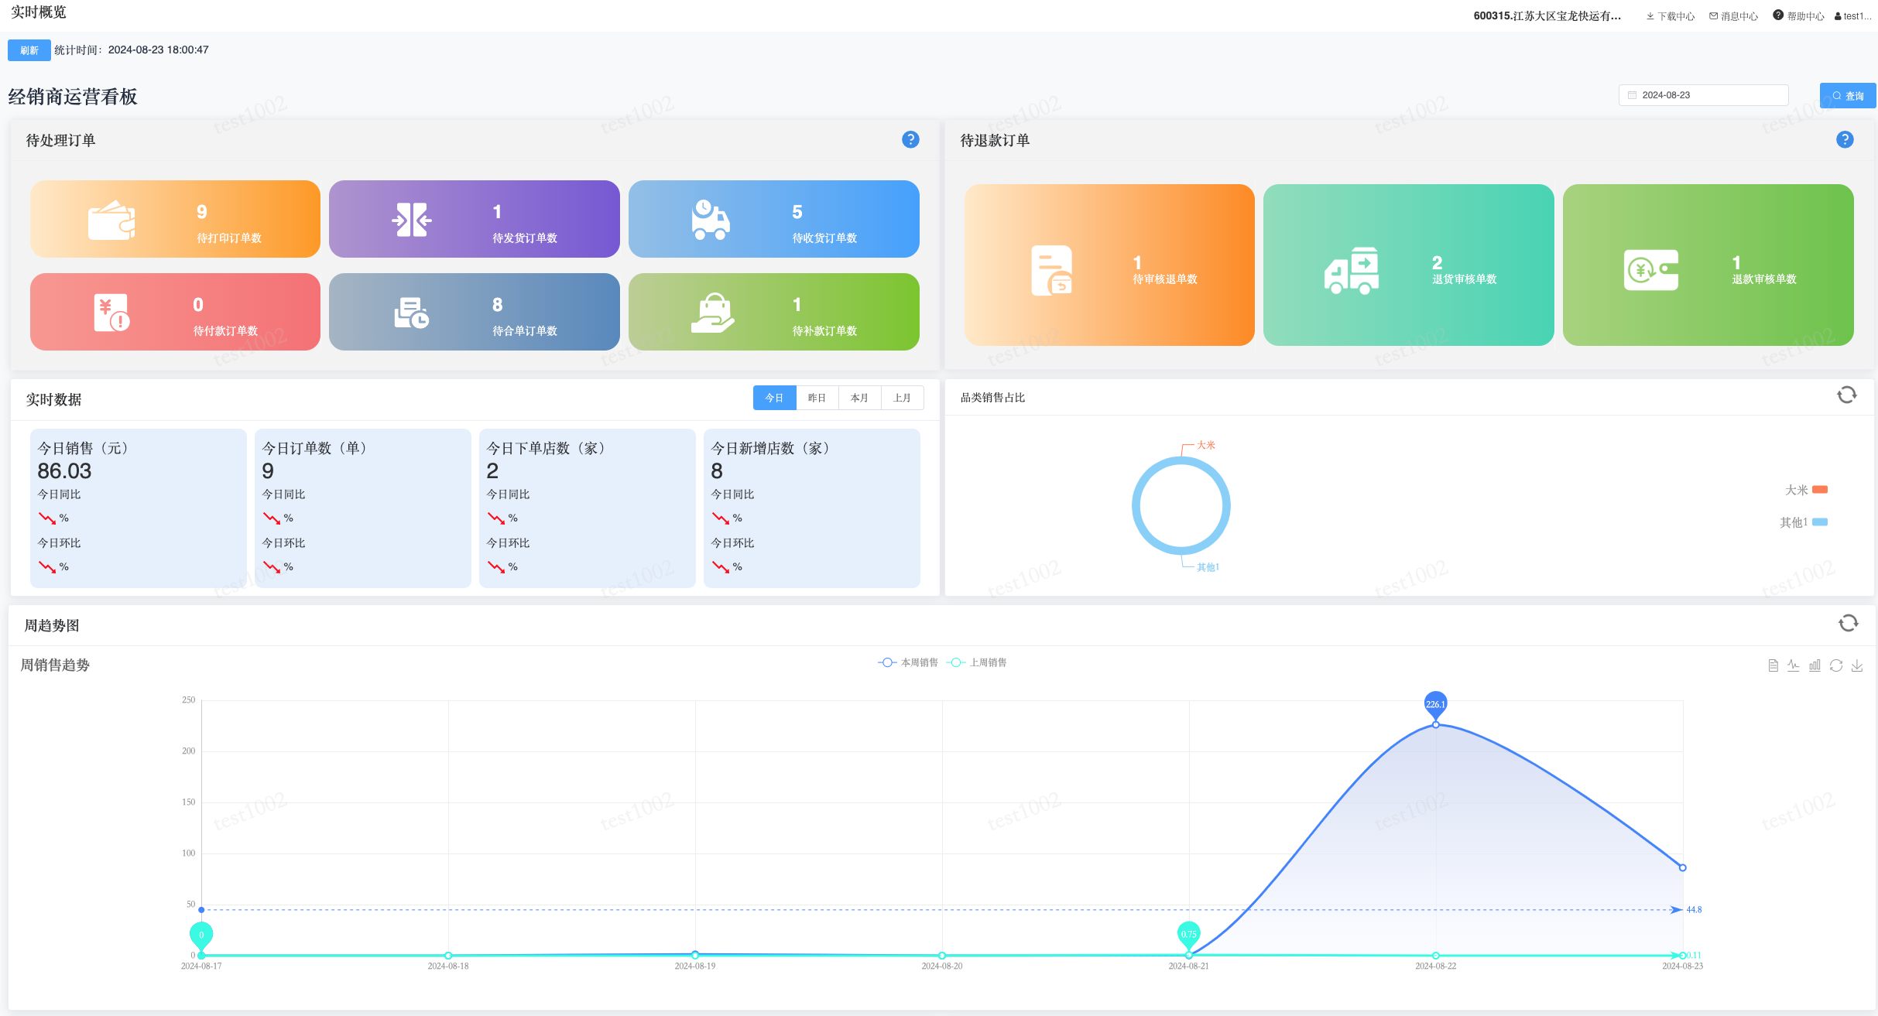Open the date picker showing 2024-08-23
Screen dimensions: 1878x1016
coord(1703,95)
